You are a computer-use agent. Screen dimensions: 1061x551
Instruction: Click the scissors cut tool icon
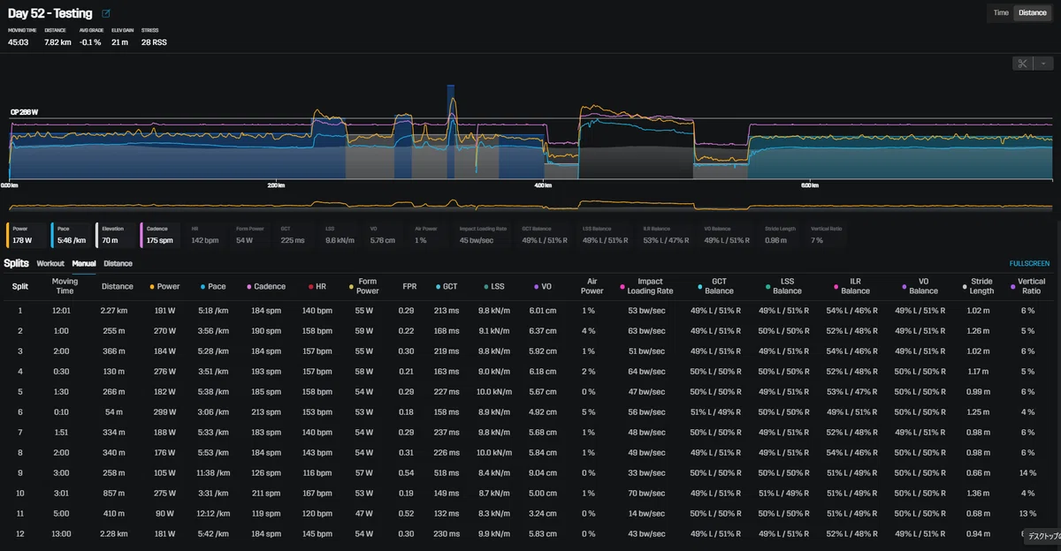1022,63
